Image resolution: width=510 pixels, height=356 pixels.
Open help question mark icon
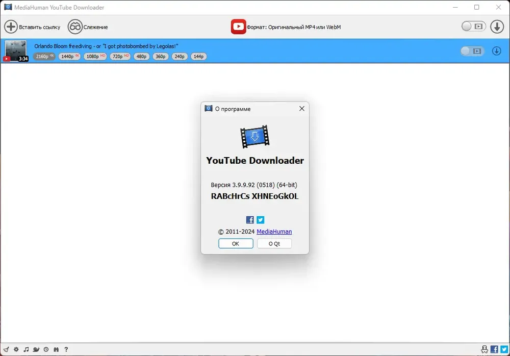tap(66, 349)
